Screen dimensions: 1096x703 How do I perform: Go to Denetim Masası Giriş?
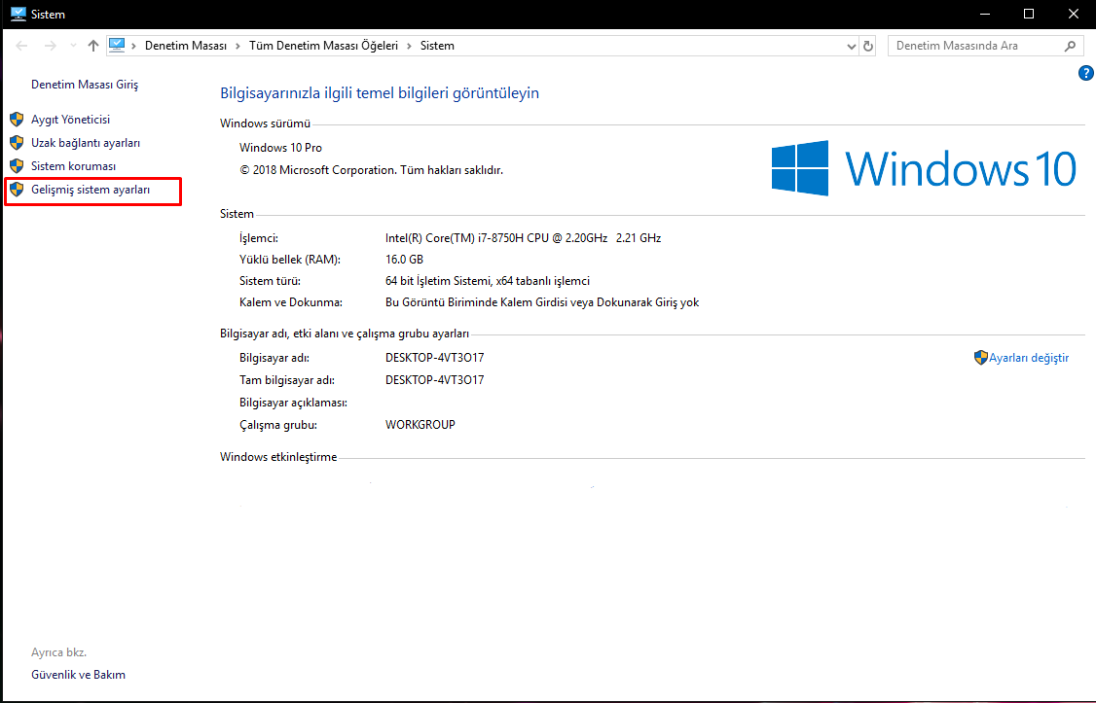pos(85,85)
